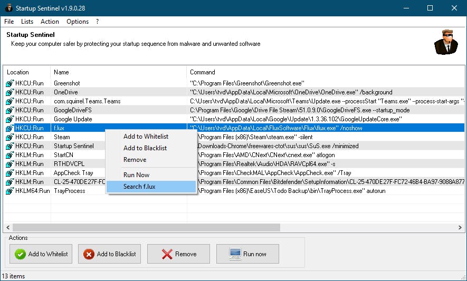This screenshot has width=467, height=281.
Task: Click the Steam row icon
Action: (x=10, y=137)
